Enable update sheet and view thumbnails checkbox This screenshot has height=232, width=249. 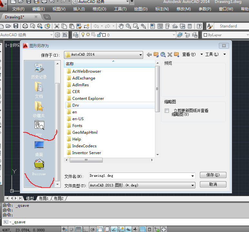click(x=167, y=111)
